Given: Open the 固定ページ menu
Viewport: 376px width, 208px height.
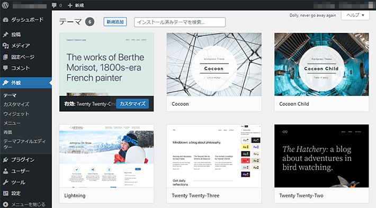Looking at the screenshot, I should tap(26, 57).
